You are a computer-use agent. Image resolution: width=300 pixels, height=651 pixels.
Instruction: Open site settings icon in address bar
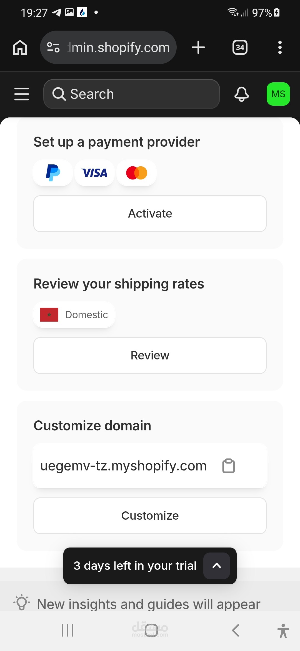pos(53,47)
